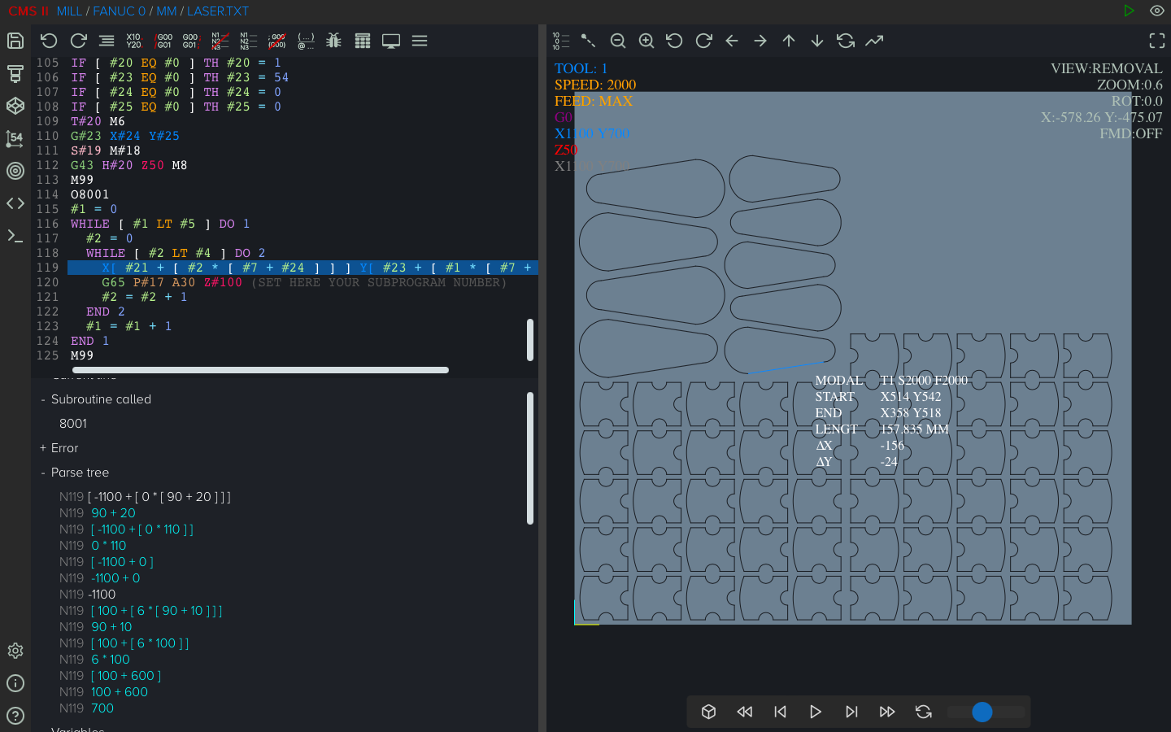Image resolution: width=1171 pixels, height=732 pixels.
Task: Select the measure line tool in viewer
Action: [x=589, y=41]
